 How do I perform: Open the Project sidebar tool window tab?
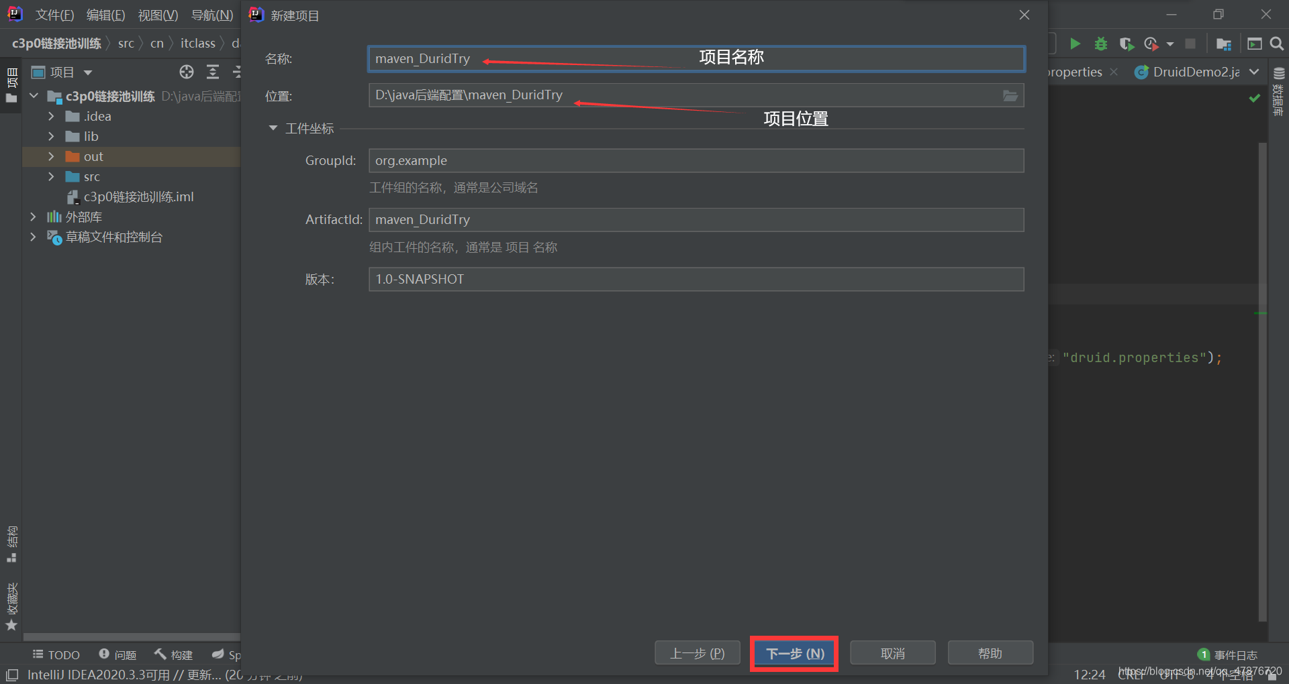[11, 85]
